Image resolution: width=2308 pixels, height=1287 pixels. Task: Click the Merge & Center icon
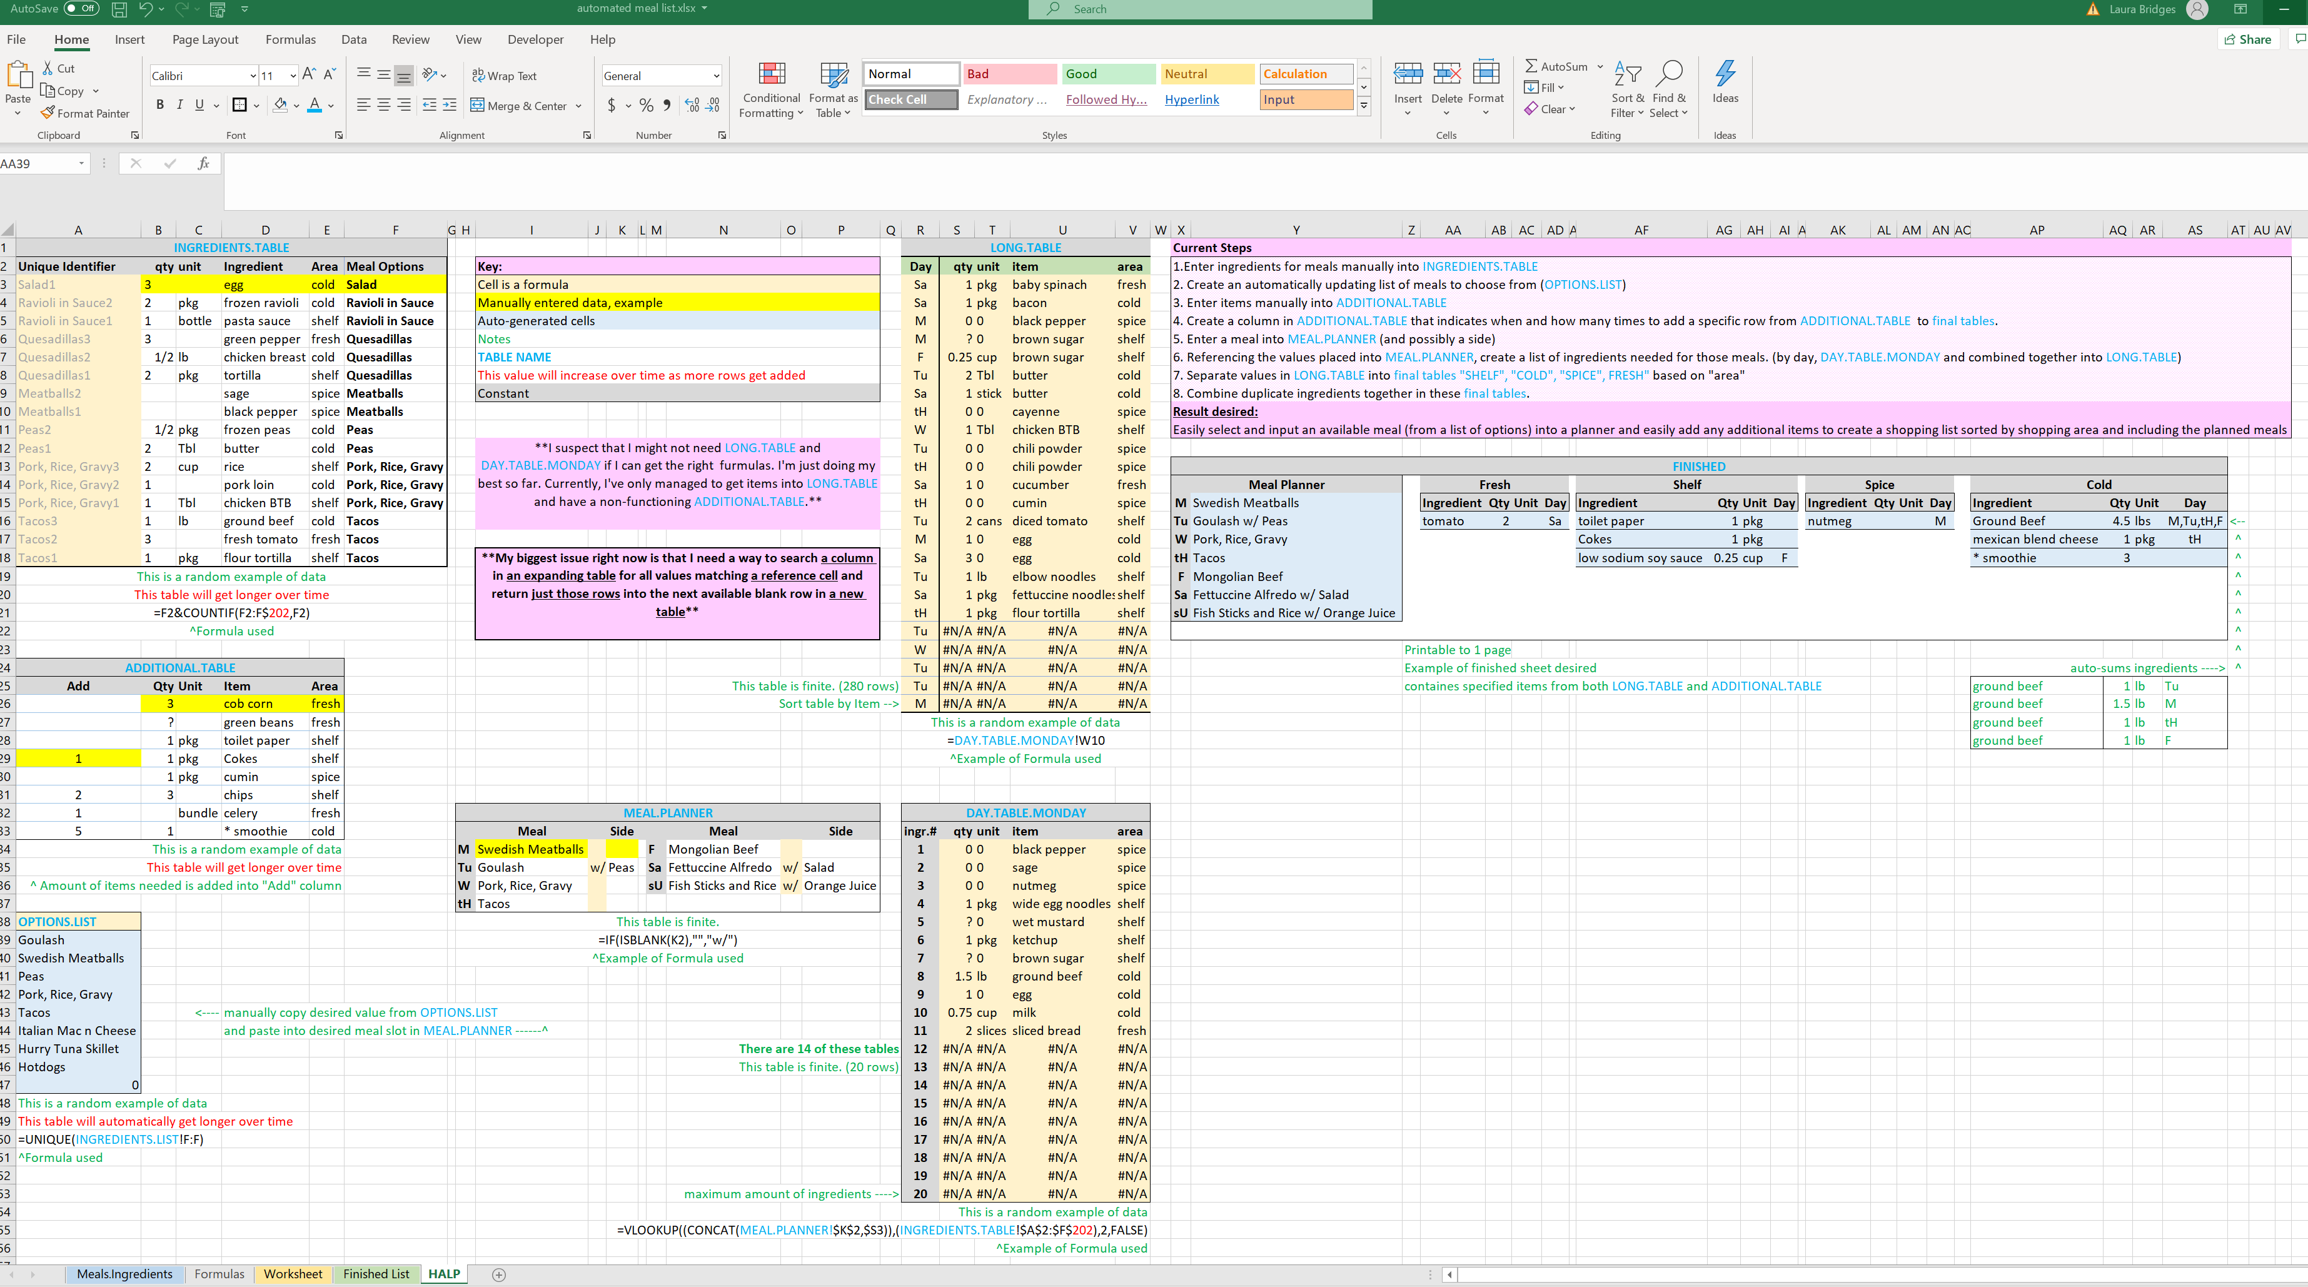click(478, 105)
